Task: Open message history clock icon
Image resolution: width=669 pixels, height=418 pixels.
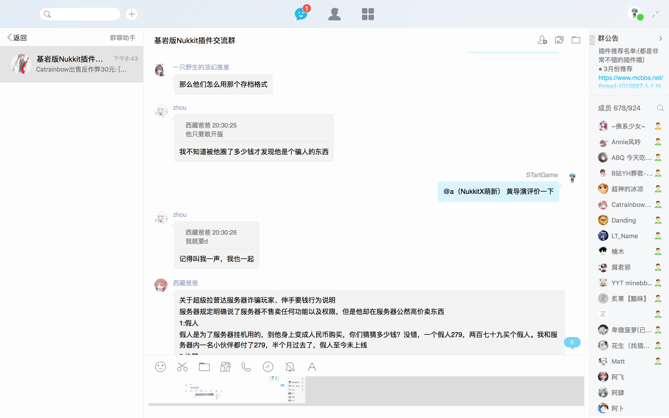Action: pyautogui.click(x=268, y=367)
